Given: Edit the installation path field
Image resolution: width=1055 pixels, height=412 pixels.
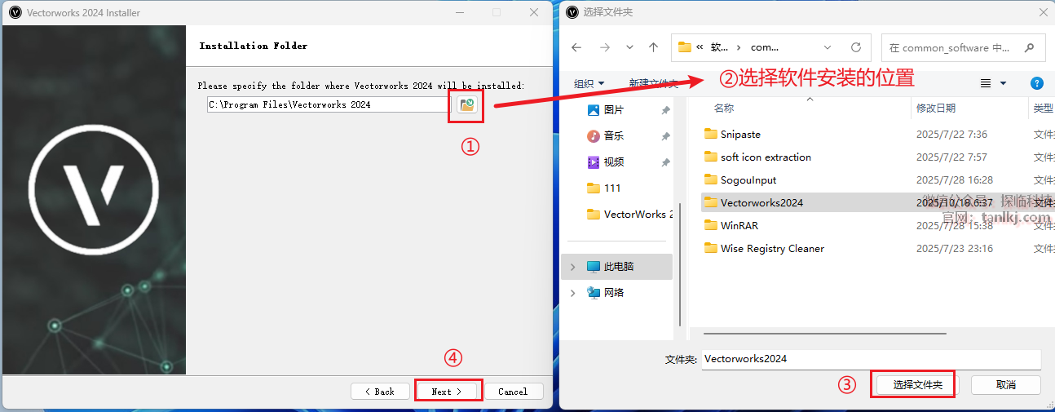Looking at the screenshot, I should point(328,104).
